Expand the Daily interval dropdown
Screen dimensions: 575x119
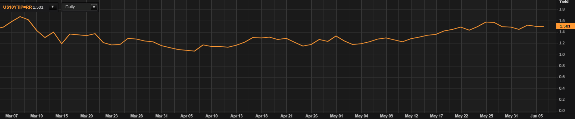pyautogui.click(x=94, y=7)
